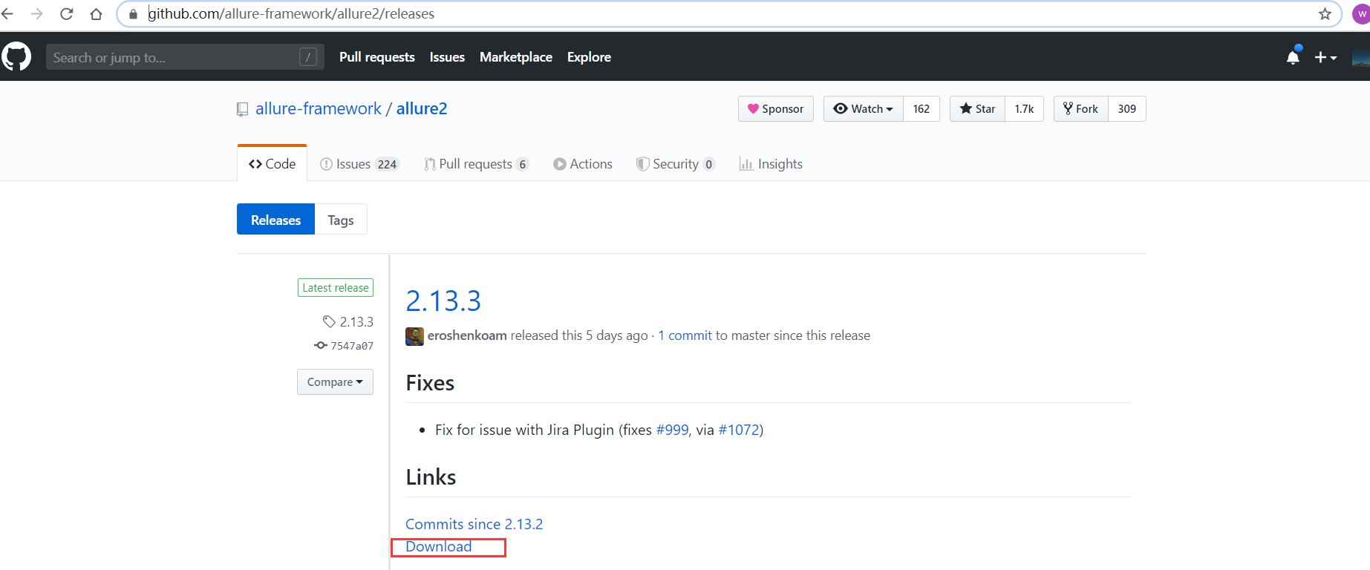Expand the Watch dropdown
Screen dimensions: 1370x570
(863, 109)
